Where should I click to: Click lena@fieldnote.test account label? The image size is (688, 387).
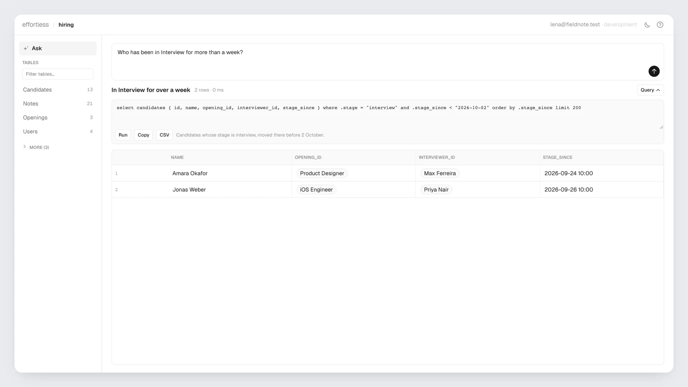[575, 25]
